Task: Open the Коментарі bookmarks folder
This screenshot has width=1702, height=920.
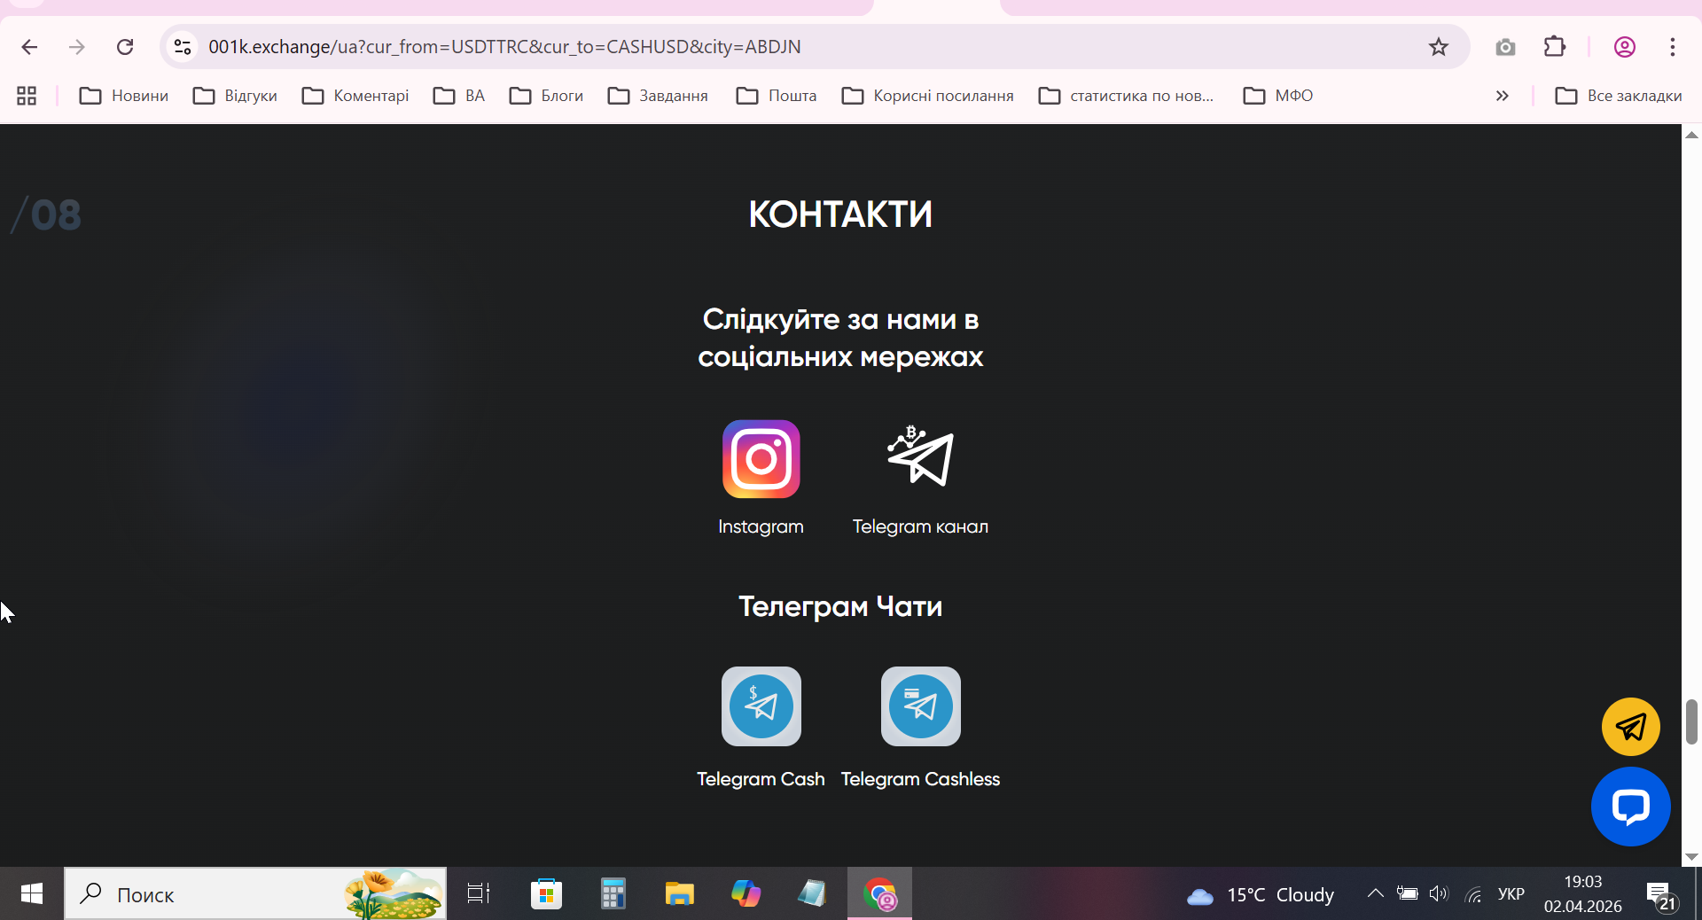Action: 355,96
